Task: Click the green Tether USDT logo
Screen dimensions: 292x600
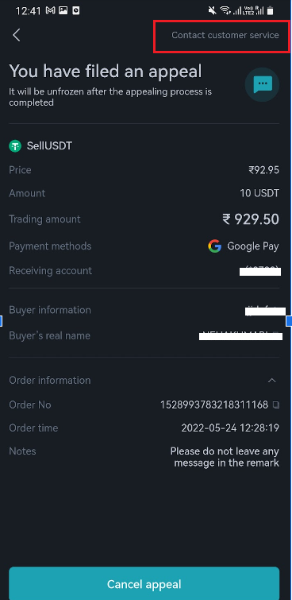Action: 15,145
